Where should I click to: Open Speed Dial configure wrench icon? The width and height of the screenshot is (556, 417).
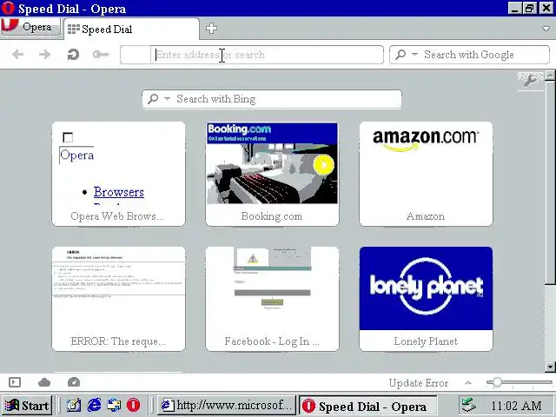[530, 80]
